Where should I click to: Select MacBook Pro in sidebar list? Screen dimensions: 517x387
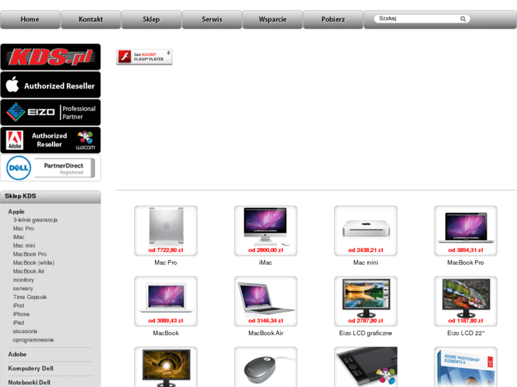pos(30,254)
